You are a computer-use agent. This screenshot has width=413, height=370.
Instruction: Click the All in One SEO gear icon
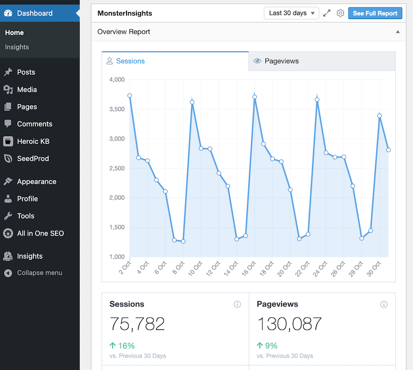click(8, 233)
